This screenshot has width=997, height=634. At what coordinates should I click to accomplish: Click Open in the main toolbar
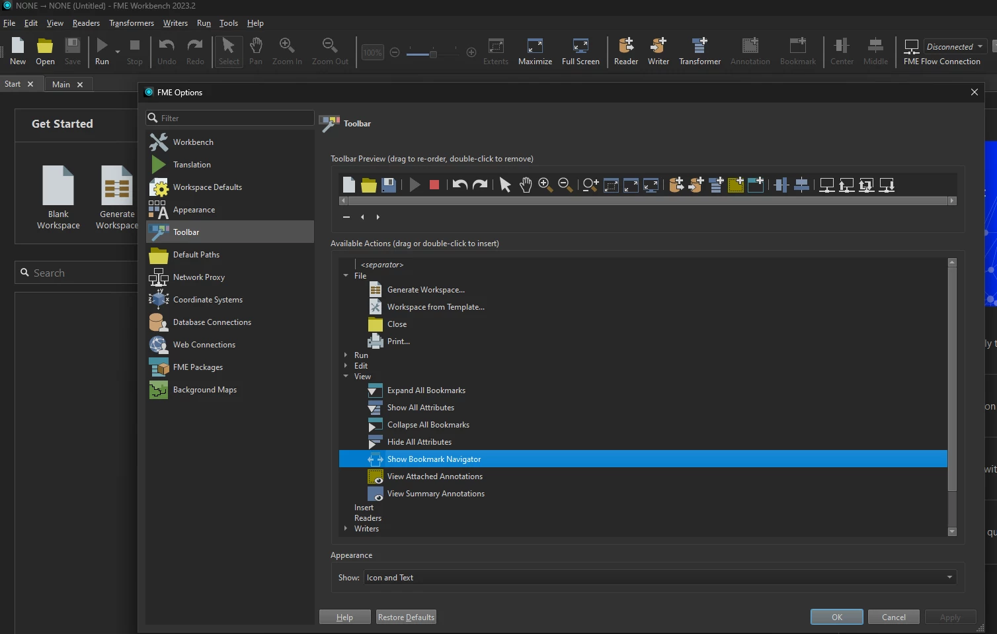45,52
